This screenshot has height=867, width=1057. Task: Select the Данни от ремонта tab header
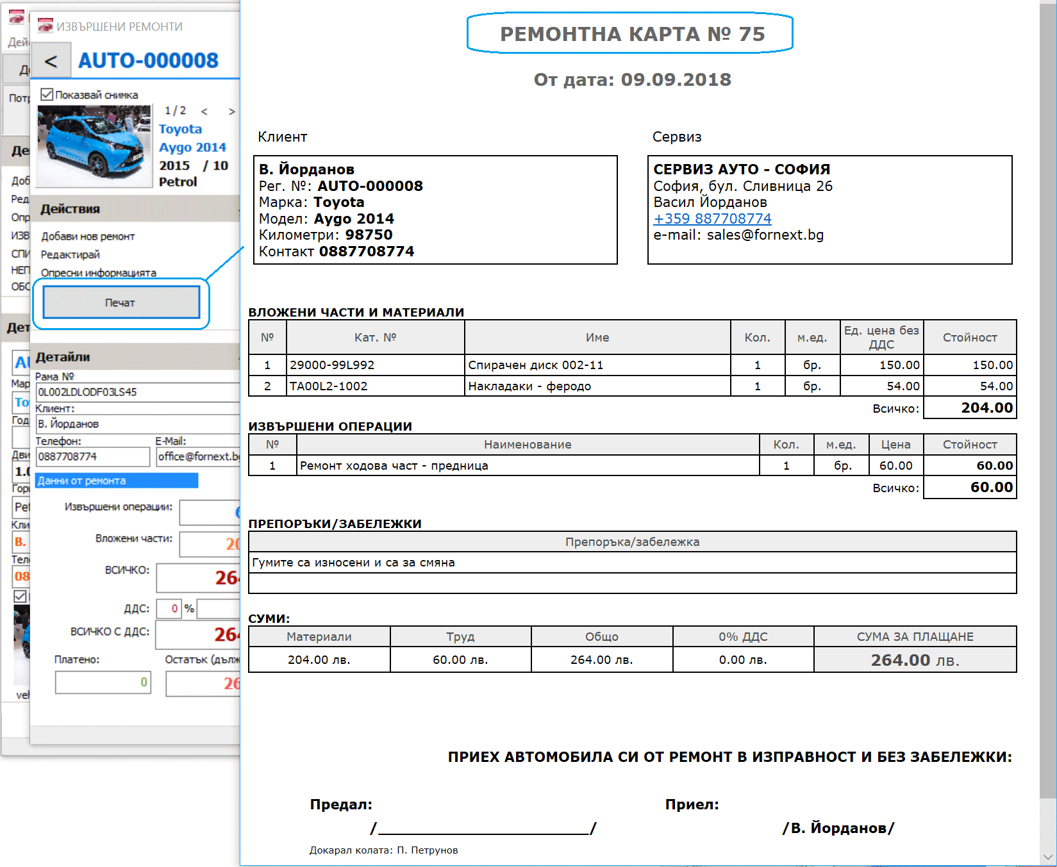click(117, 481)
